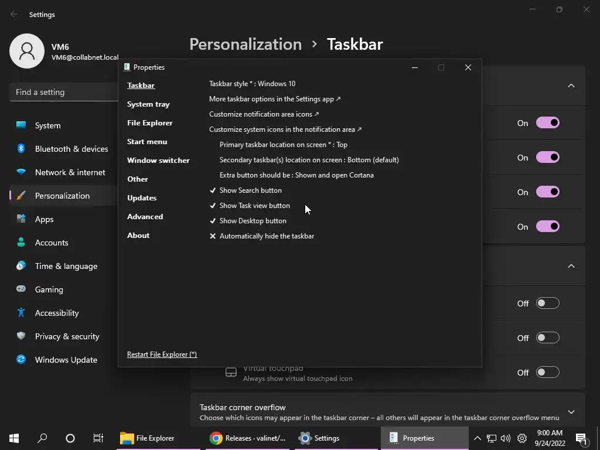
Task: Click the VM6 user avatar in Settings
Action: click(27, 51)
